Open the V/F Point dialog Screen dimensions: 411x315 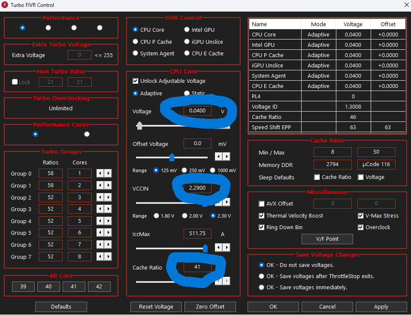point(327,239)
